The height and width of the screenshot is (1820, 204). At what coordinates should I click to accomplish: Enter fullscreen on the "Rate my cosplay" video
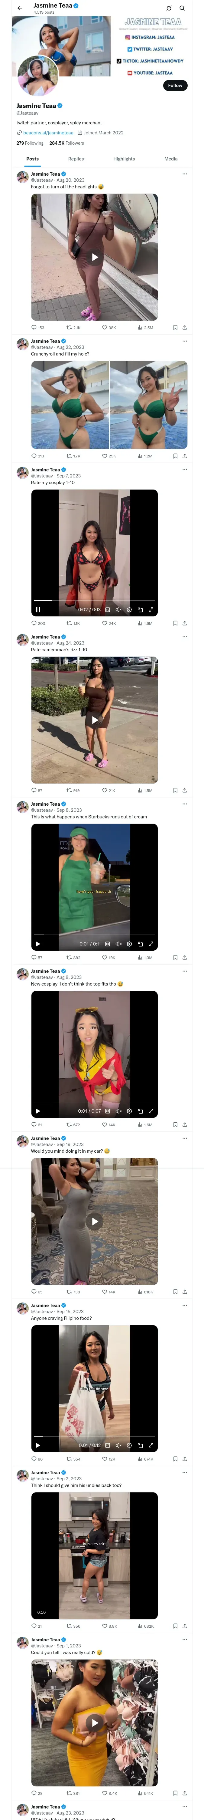pyautogui.click(x=151, y=610)
